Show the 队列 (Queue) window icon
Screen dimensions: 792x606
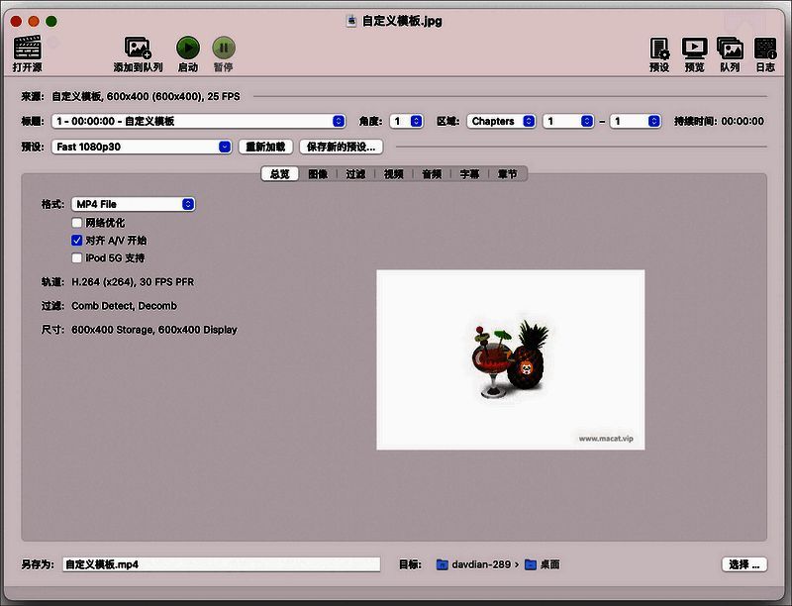tap(730, 50)
